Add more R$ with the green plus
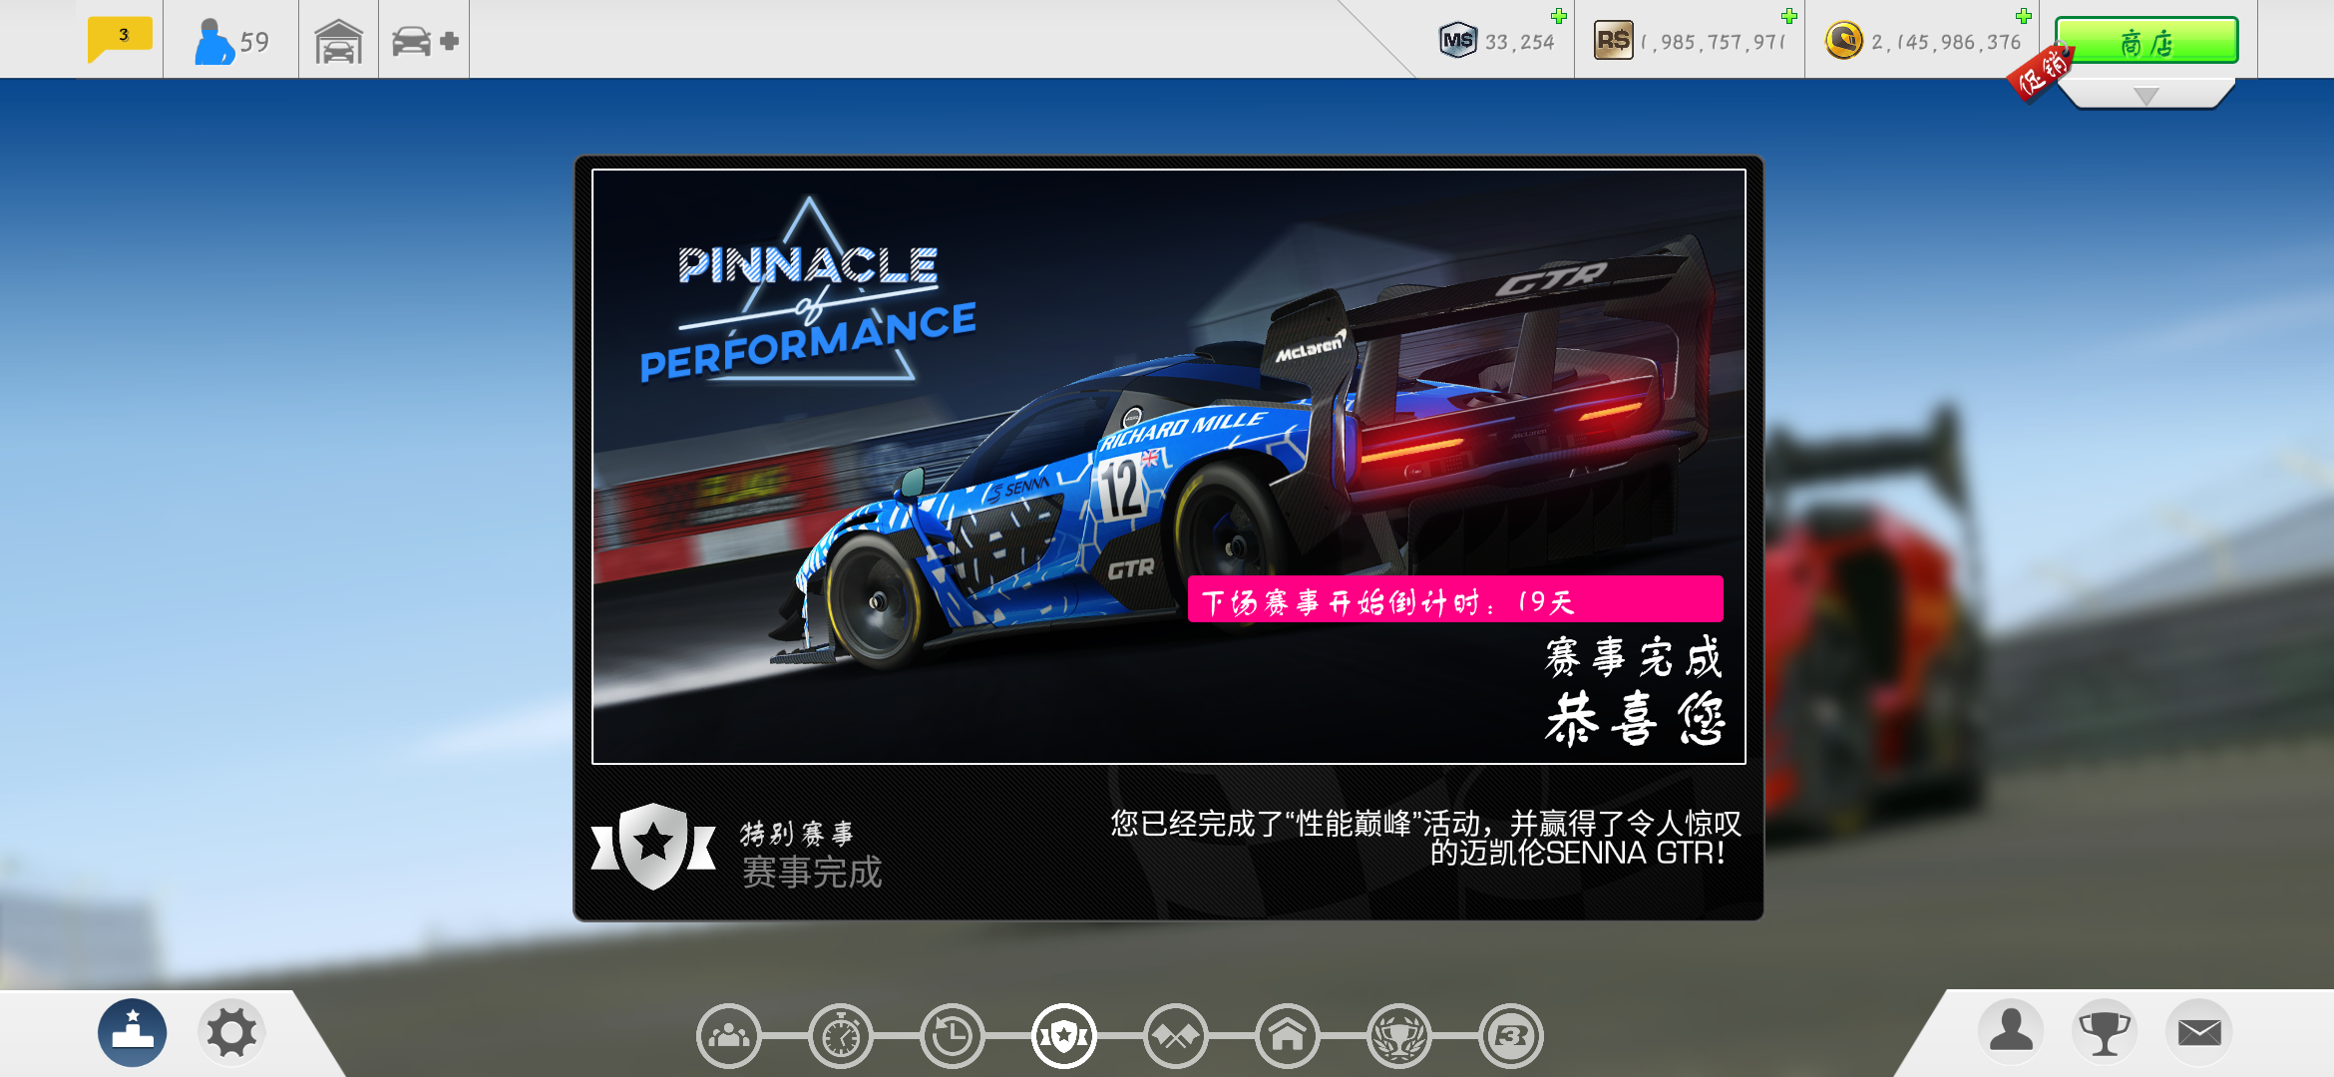 [x=1789, y=16]
